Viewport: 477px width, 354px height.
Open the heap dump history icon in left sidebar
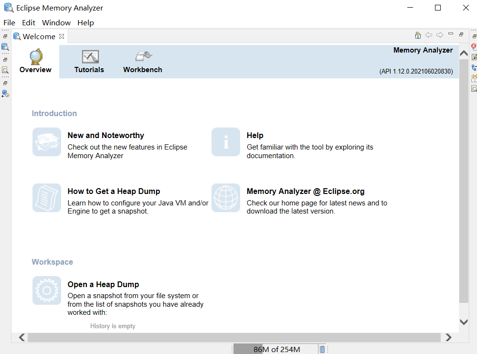pos(5,94)
